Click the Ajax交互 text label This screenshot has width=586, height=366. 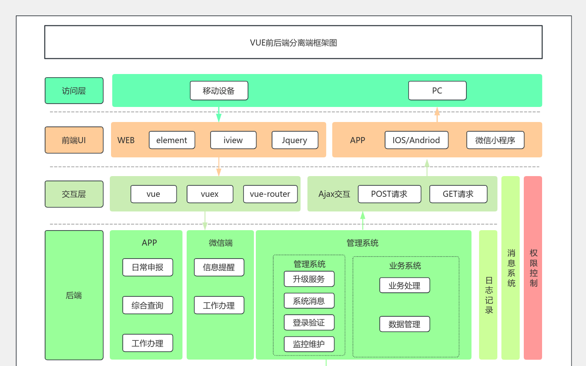pyautogui.click(x=334, y=194)
